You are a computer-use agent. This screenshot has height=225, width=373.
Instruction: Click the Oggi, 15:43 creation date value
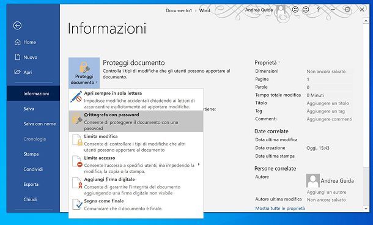[x=318, y=148]
